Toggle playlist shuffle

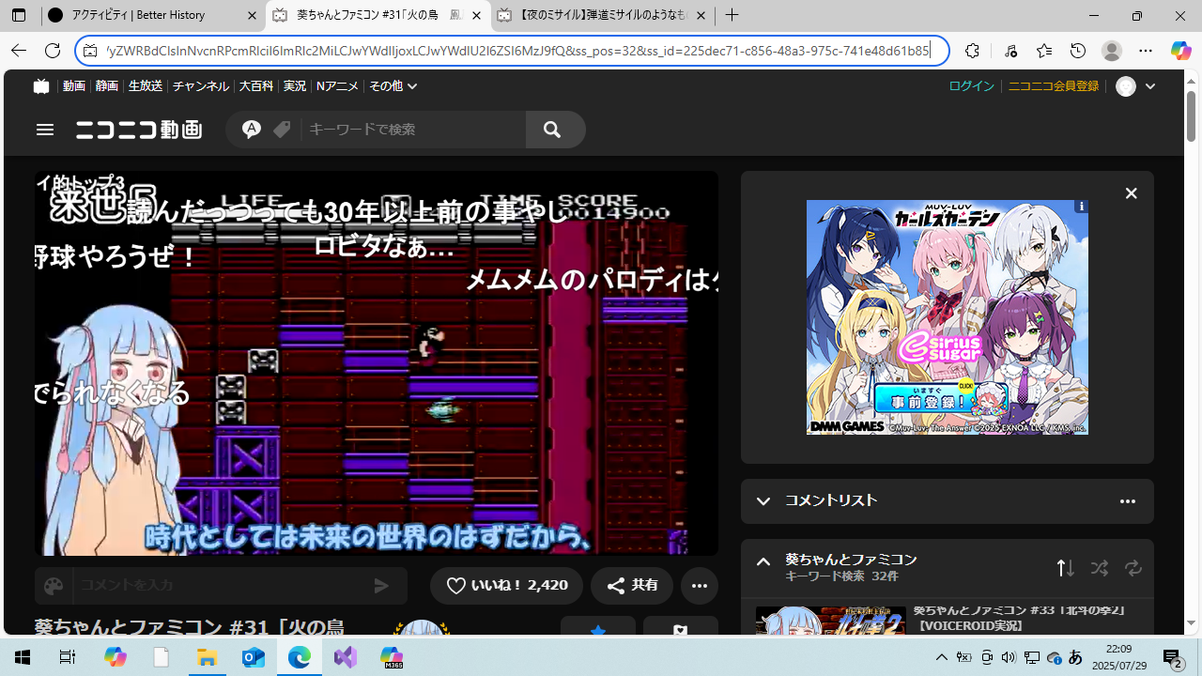click(x=1100, y=568)
